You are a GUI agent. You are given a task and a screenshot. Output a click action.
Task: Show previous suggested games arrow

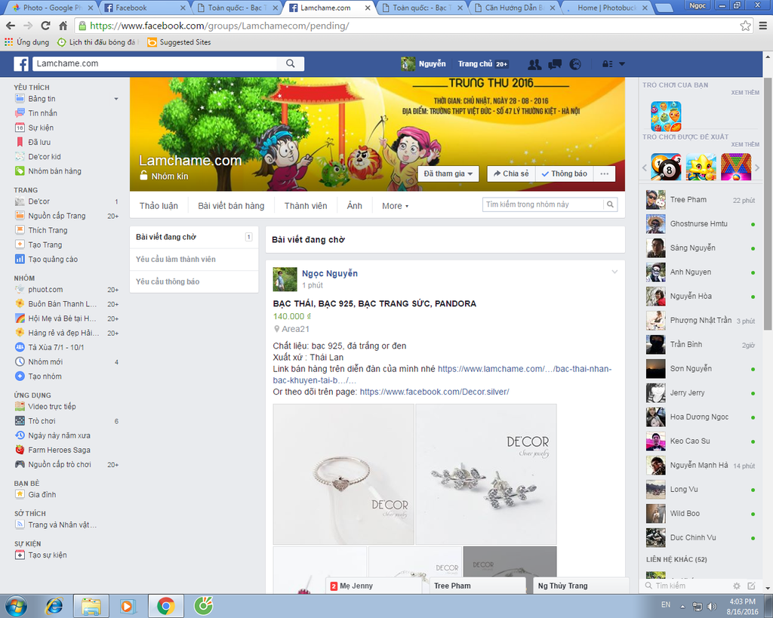[x=645, y=168]
